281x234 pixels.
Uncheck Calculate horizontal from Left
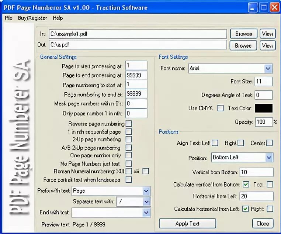point(245,209)
